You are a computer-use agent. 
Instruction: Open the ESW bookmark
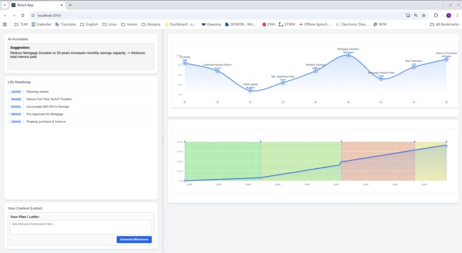pyautogui.click(x=269, y=24)
